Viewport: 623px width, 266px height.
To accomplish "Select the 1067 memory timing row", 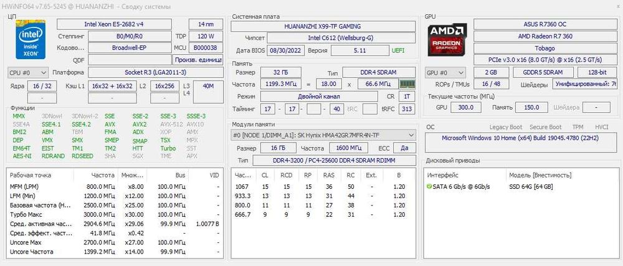I will point(323,187).
